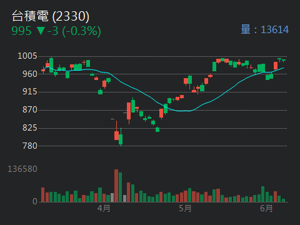Click the 5月 date axis label
Screen dimensions: 300x225
[185, 208]
